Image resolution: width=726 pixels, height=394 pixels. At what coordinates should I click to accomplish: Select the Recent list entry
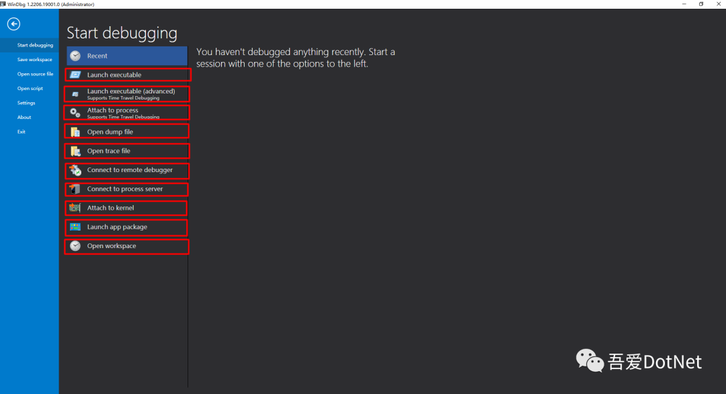(127, 56)
